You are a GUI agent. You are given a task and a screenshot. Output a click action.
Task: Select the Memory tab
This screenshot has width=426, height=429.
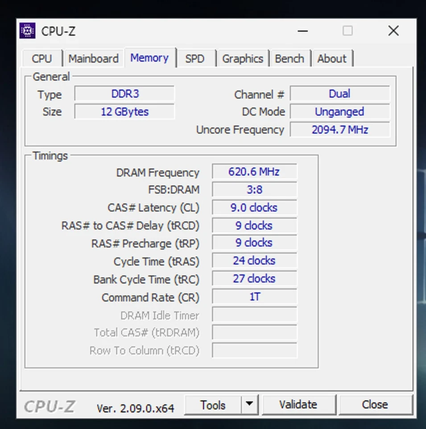point(149,58)
